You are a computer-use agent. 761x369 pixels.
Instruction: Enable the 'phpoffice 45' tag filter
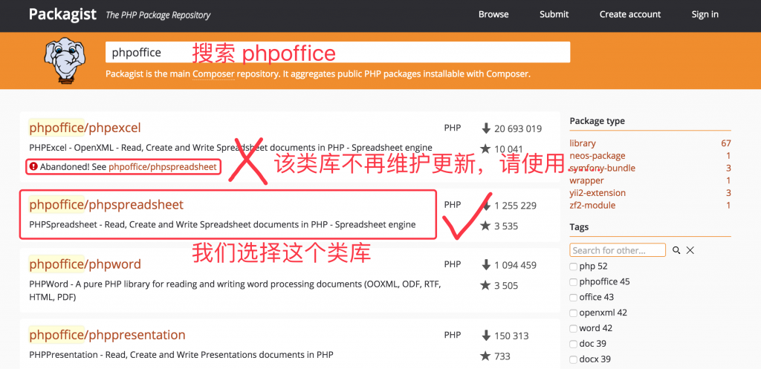click(574, 282)
